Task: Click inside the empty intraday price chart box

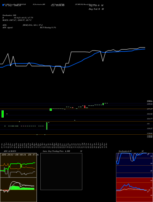Action: pos(61,171)
